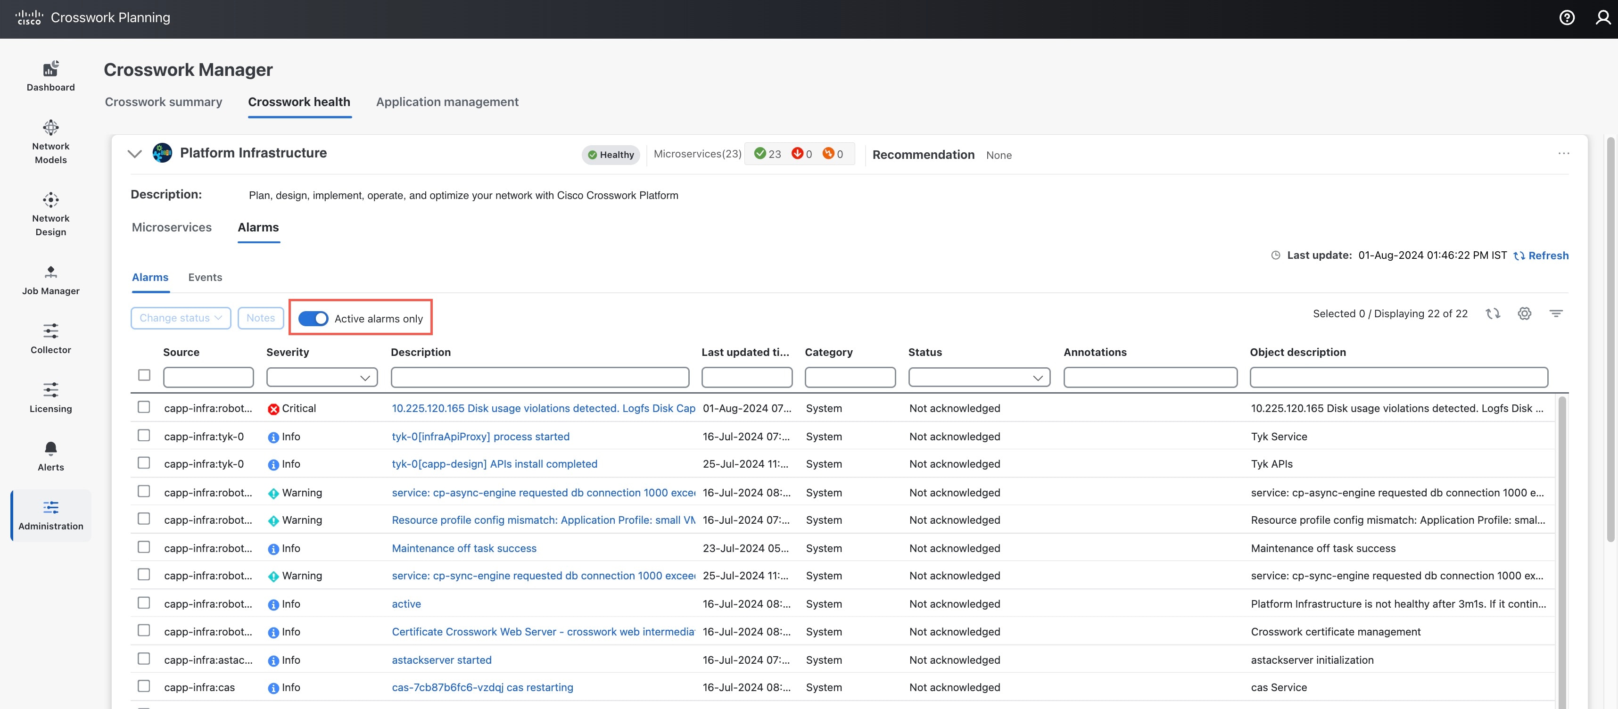This screenshot has height=709, width=1618.
Task: Select Administration in sidebar
Action: (x=51, y=516)
